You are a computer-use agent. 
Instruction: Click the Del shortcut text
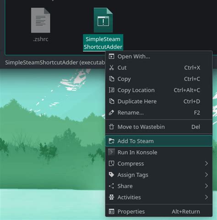(x=195, y=127)
